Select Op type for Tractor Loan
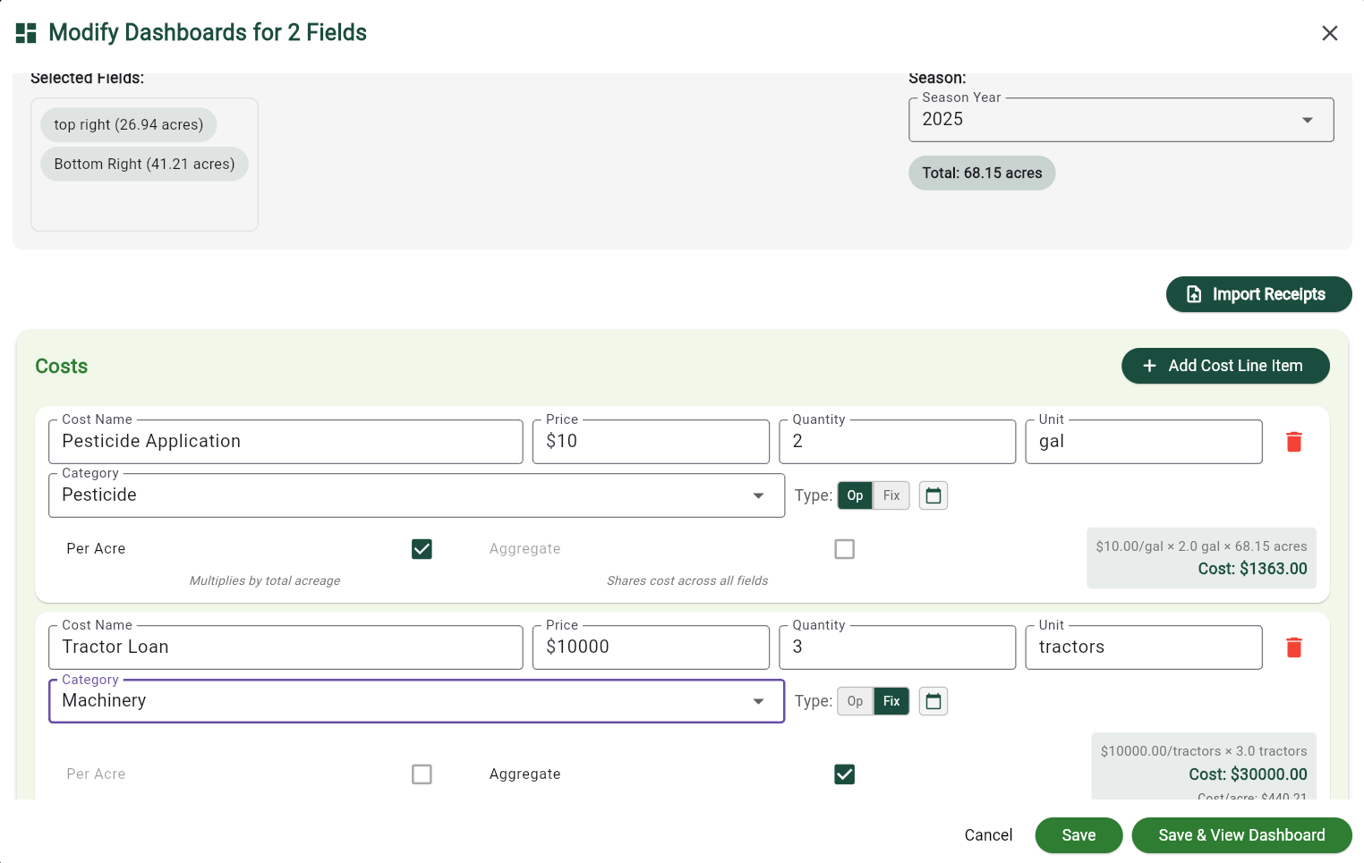This screenshot has height=863, width=1364. 855,700
